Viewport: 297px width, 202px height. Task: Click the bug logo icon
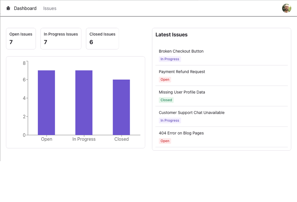pyautogui.click(x=8, y=8)
